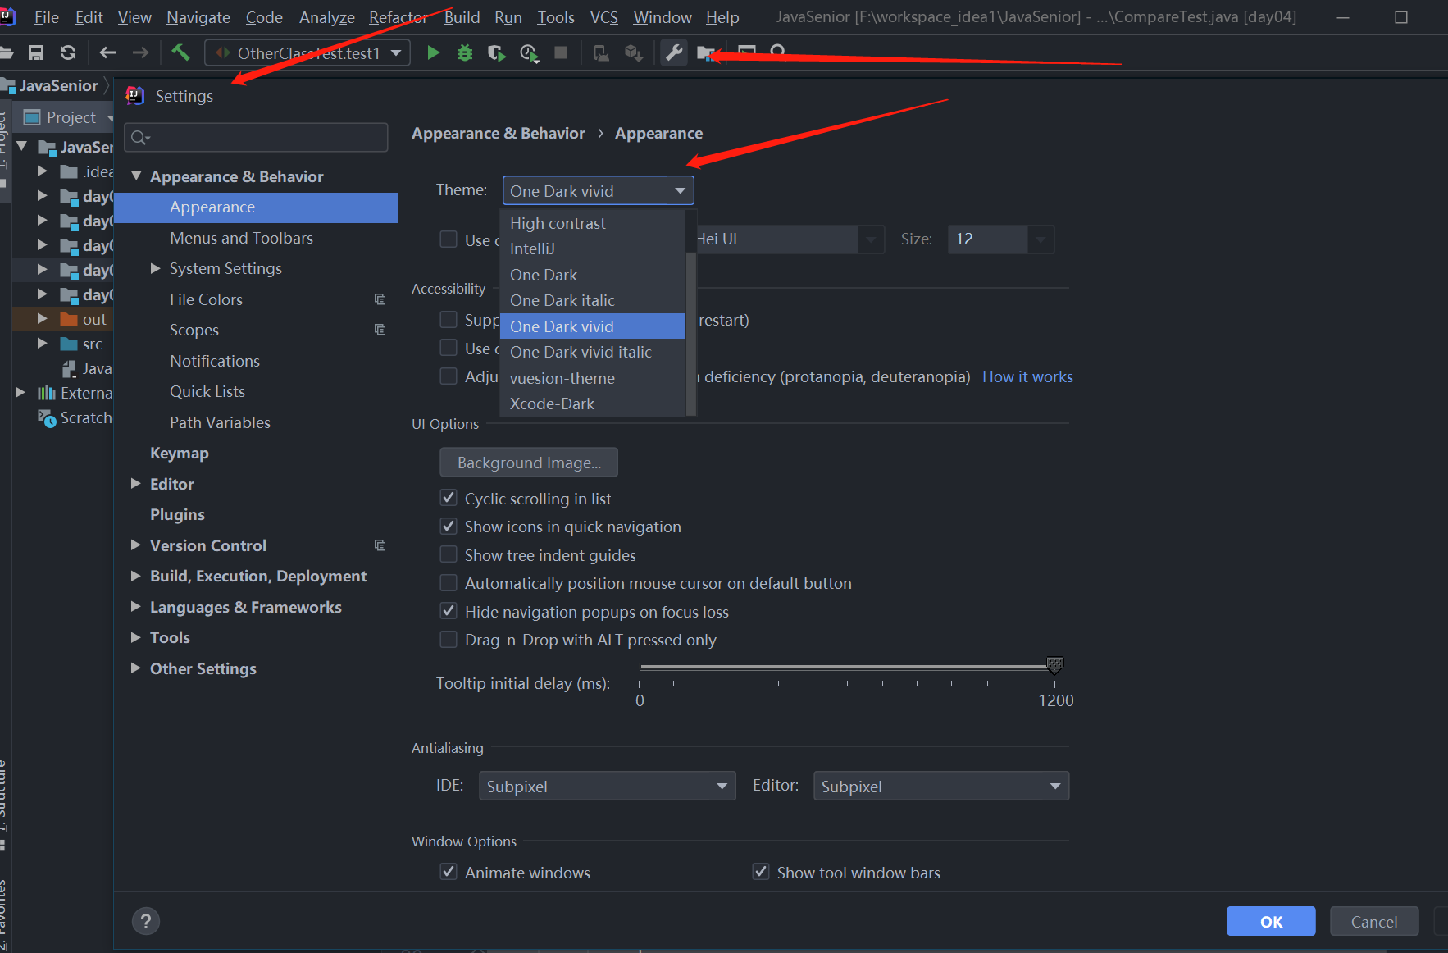Click the profiler run icon

[x=529, y=54]
